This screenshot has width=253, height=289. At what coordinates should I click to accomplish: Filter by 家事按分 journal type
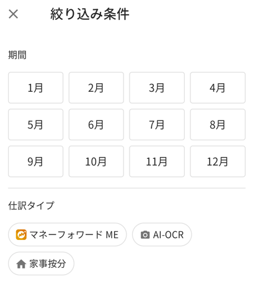pyautogui.click(x=41, y=264)
